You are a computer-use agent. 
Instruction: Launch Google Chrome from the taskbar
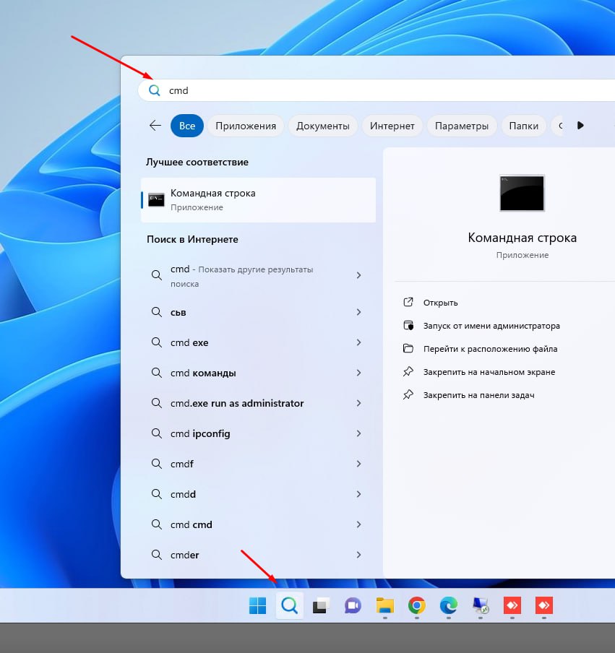pos(417,605)
